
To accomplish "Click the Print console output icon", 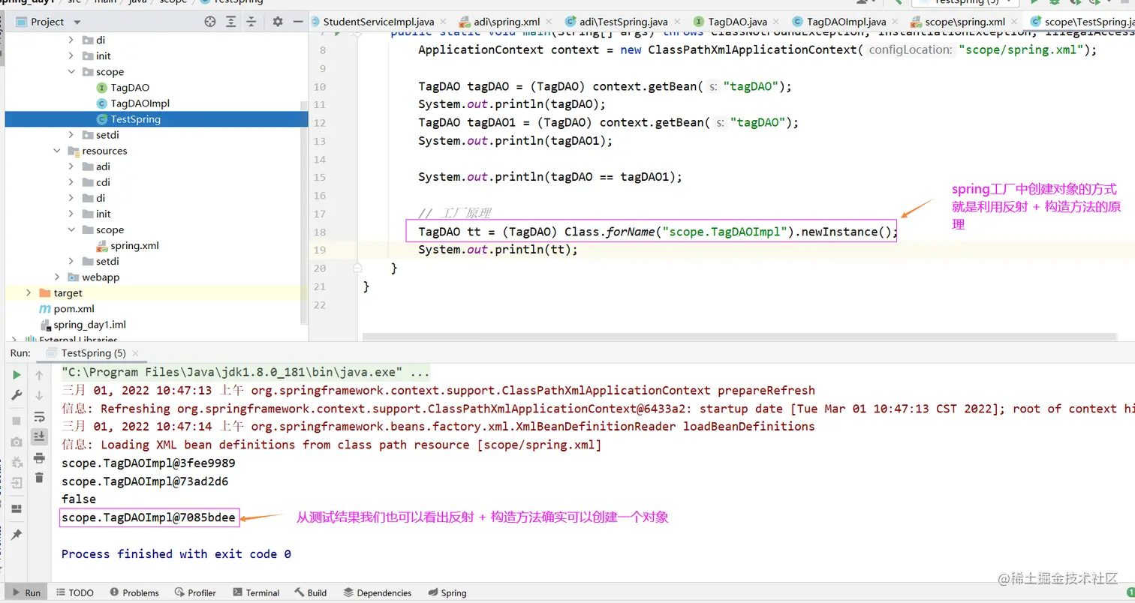I will [x=39, y=457].
